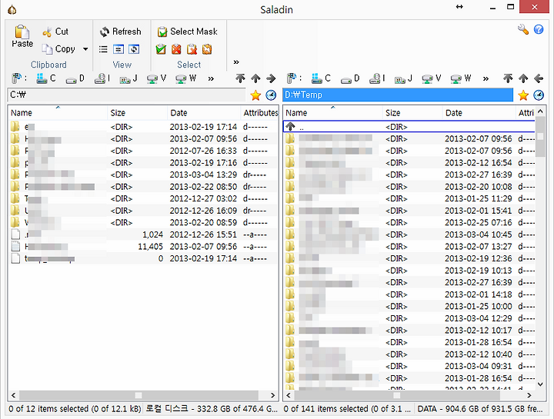The image size is (554, 419).
Task: Refresh the file panels
Action: pyautogui.click(x=120, y=32)
